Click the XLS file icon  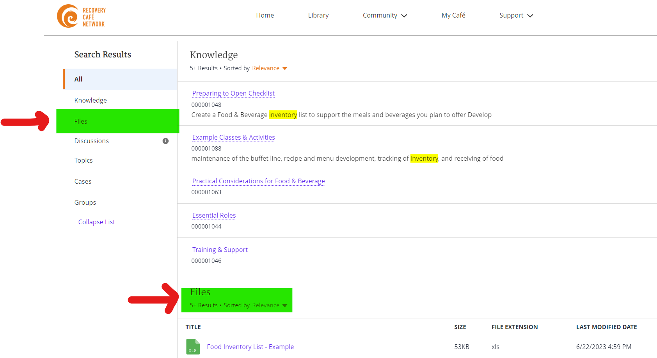click(193, 347)
